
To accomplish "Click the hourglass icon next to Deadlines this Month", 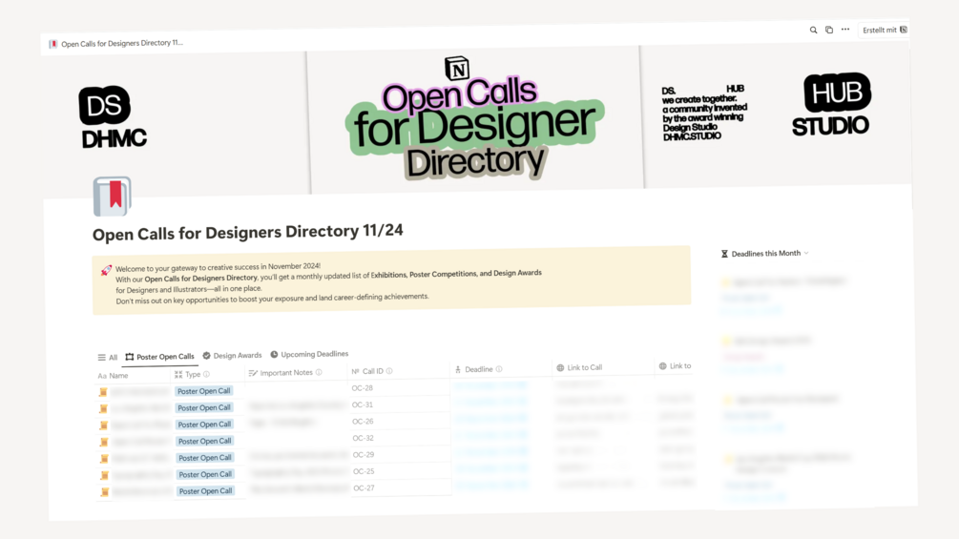I will 725,254.
